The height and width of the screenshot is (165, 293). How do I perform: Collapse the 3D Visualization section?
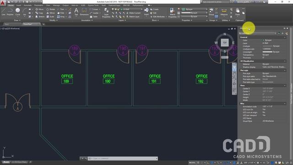(x=285, y=61)
